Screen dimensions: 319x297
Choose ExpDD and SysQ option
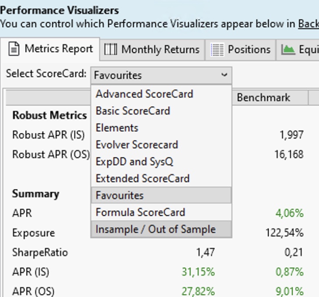[x=135, y=162]
